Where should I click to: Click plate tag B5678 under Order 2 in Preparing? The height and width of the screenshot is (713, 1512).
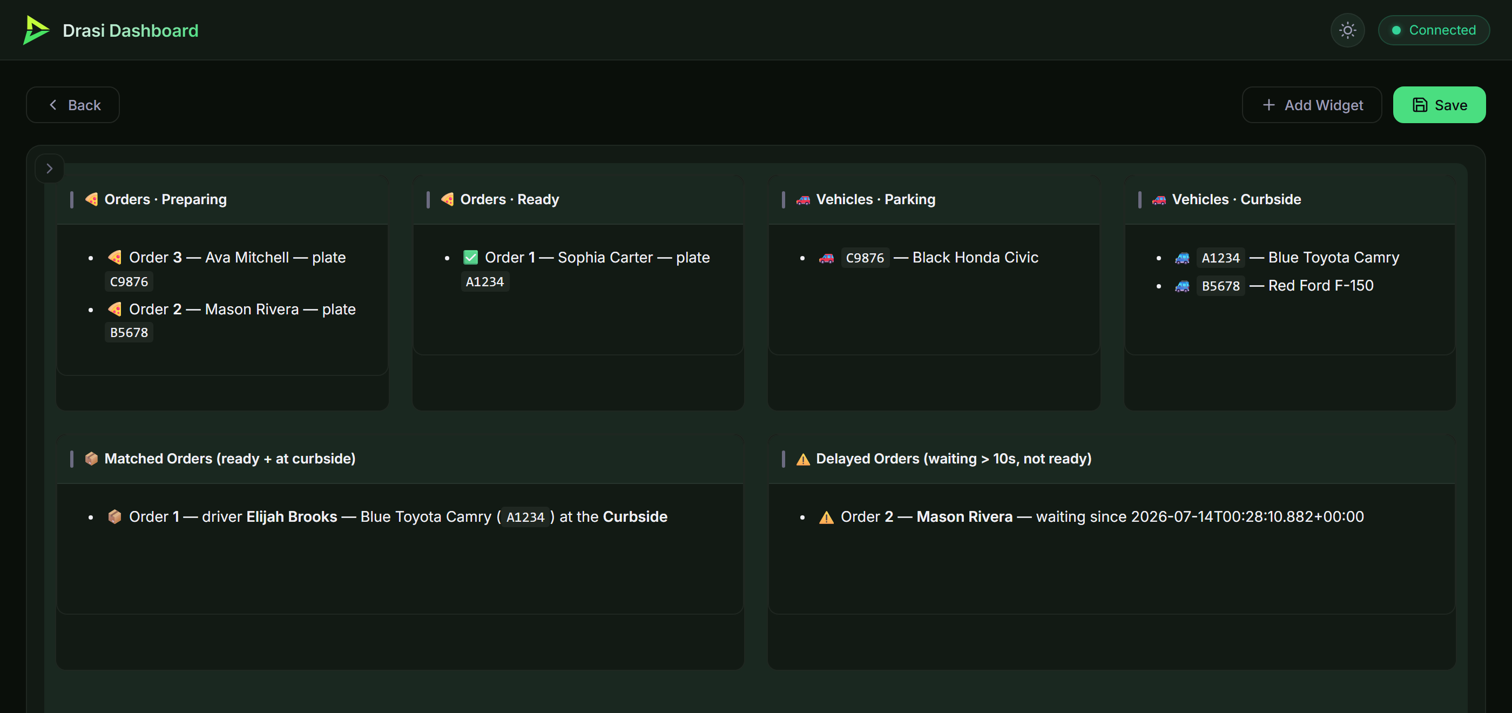(129, 332)
